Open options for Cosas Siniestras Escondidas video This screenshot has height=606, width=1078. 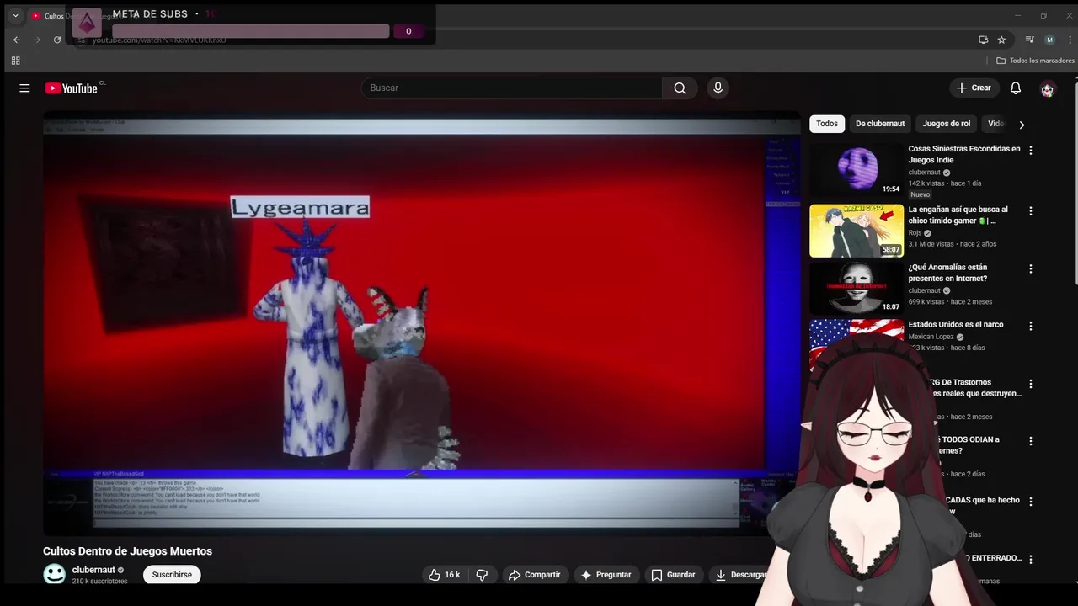point(1030,151)
